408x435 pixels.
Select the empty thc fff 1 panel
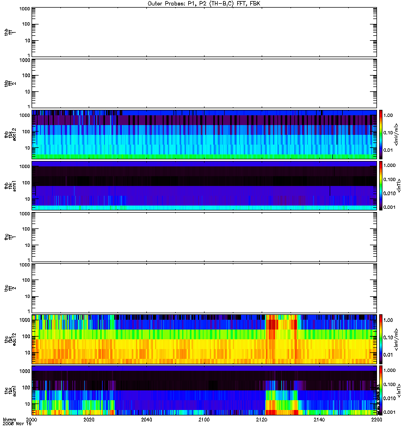(x=205, y=237)
